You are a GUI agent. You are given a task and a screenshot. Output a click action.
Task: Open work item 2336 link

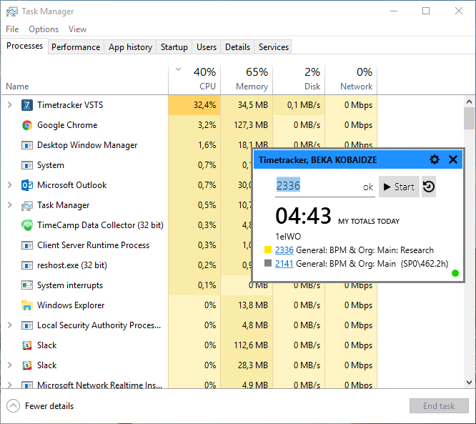(284, 250)
